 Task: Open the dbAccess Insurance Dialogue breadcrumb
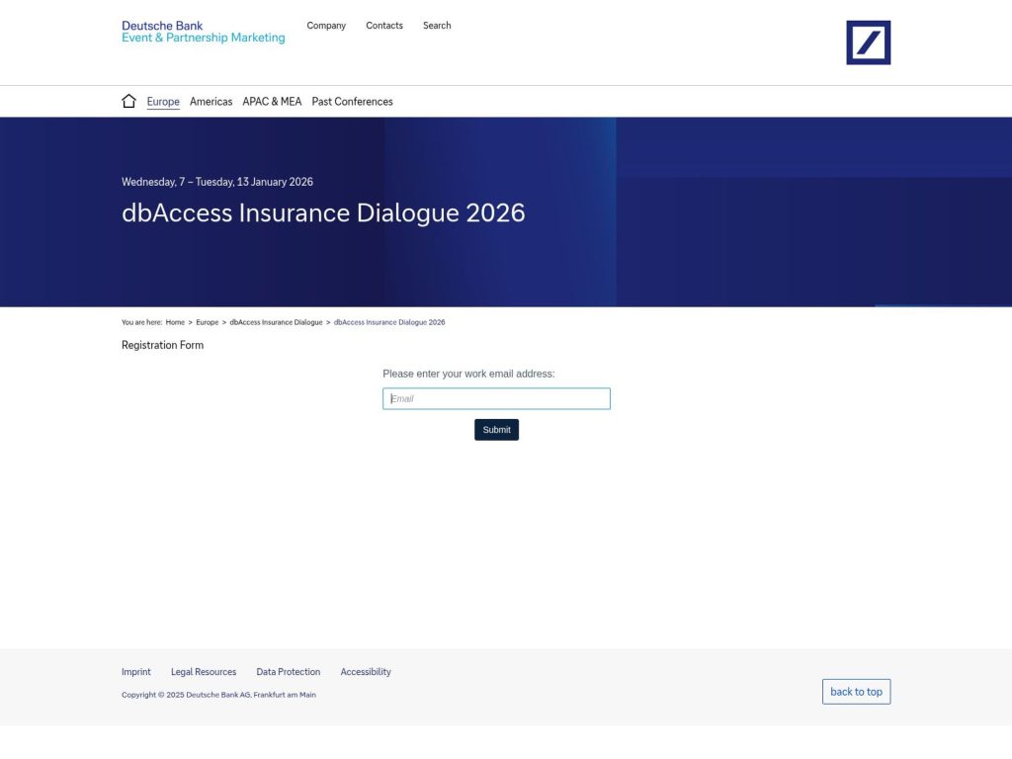(x=275, y=322)
